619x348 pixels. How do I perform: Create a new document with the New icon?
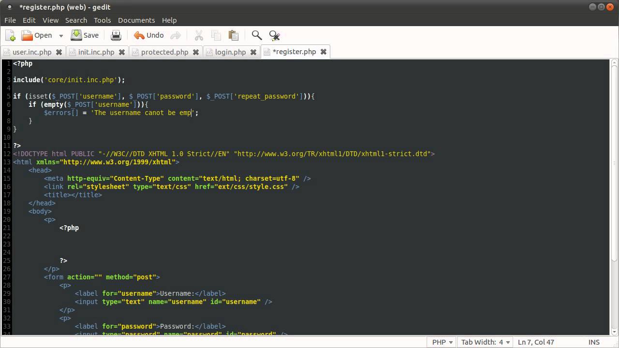coord(10,35)
